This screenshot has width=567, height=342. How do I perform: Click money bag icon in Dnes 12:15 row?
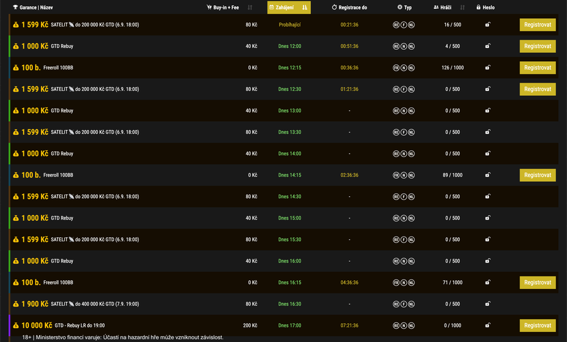tap(16, 68)
